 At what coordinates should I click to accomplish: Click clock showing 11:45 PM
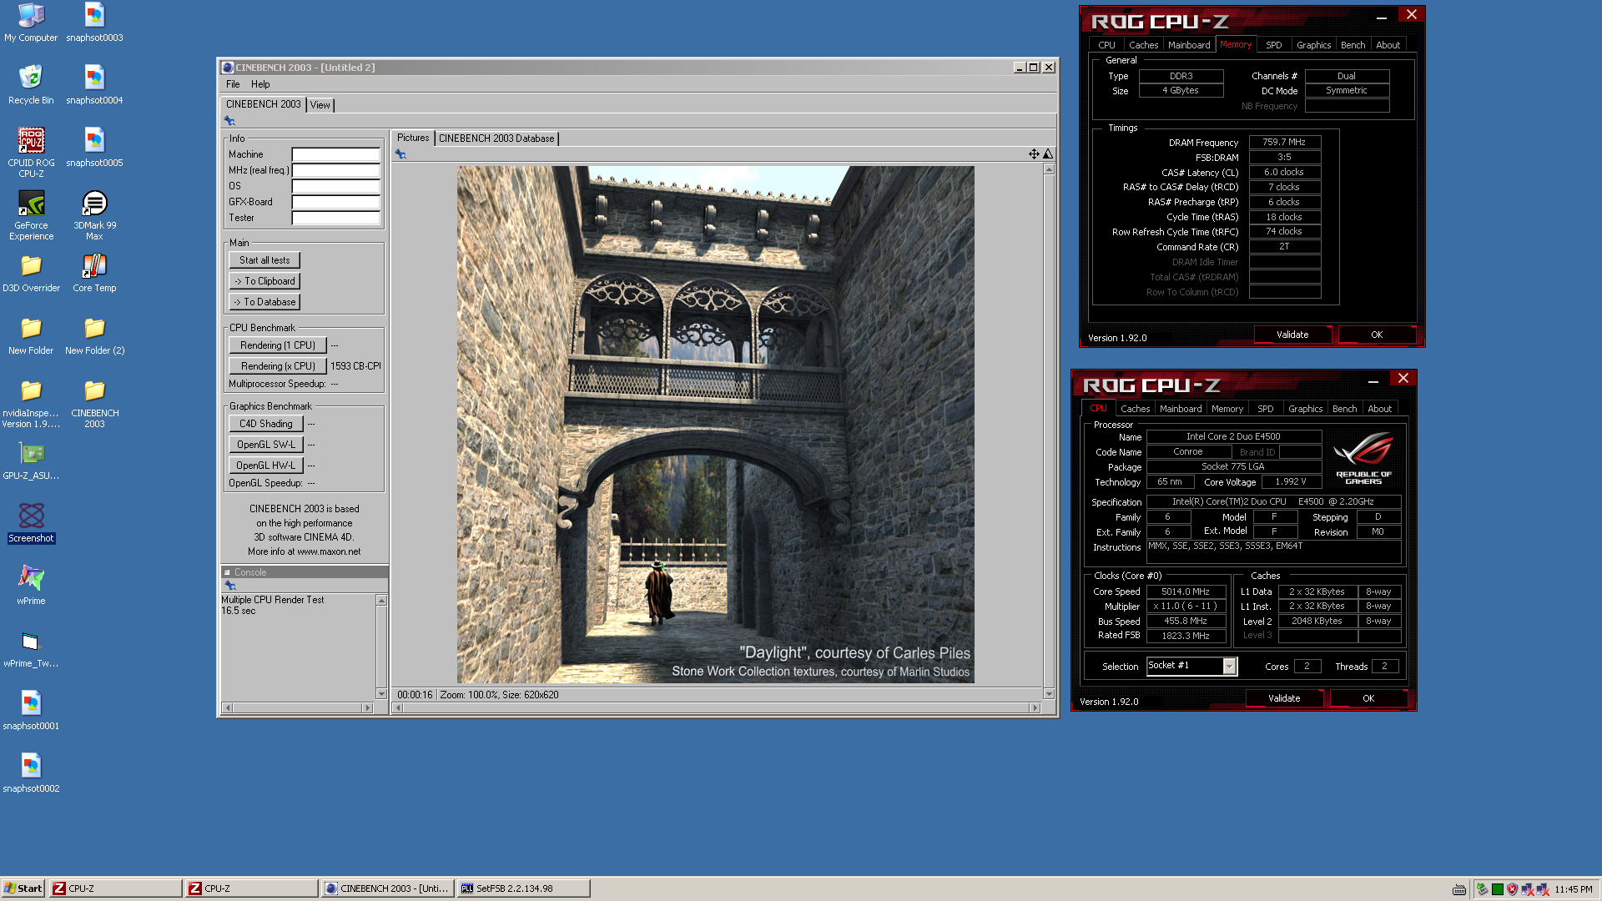(1573, 889)
